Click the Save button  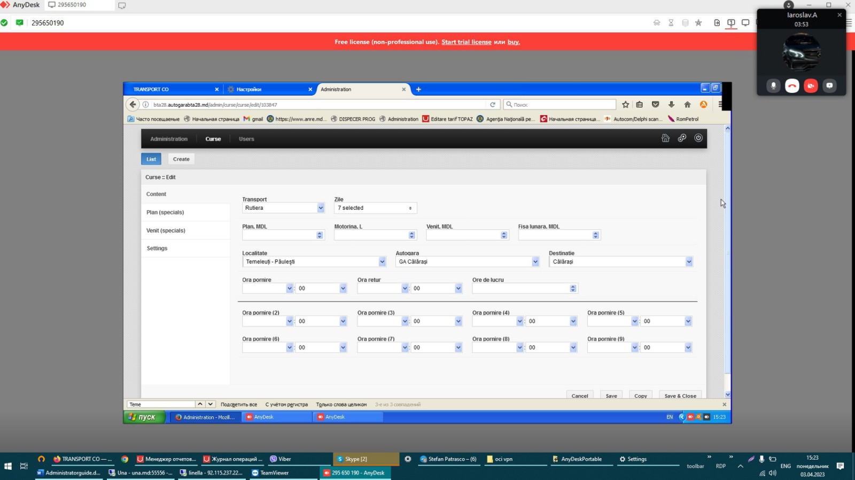(611, 396)
